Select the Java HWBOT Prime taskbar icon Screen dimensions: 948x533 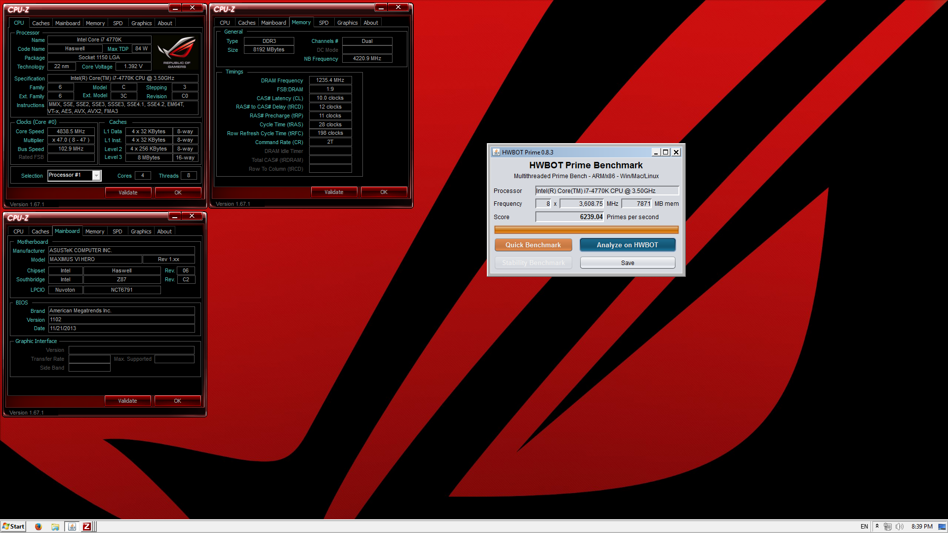coord(72,527)
